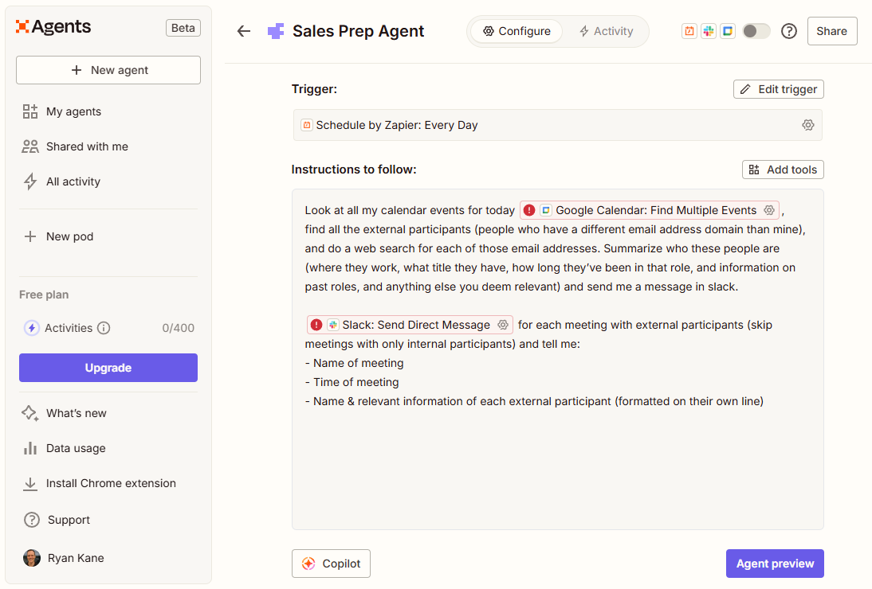This screenshot has height=589, width=872.
Task: Switch to the Configure tab
Action: click(x=517, y=31)
